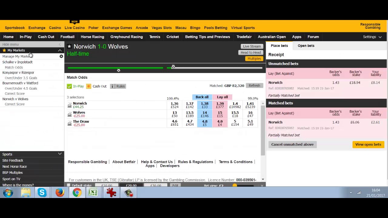Toggle the Default stake checkbox
The width and height of the screenshot is (388, 218).
(69, 185)
